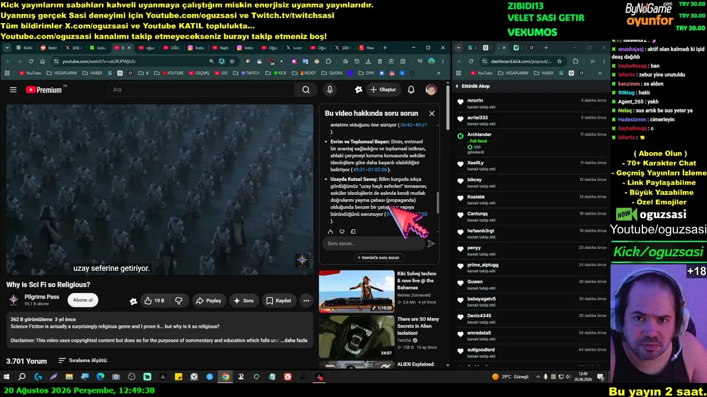Open Chrome menu three dots in YouTube window
Screen dimensions: 707x397
(x=442, y=61)
